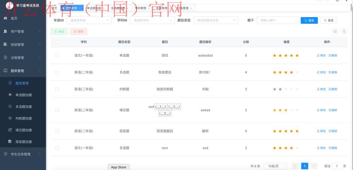Viewport: 353px width, 170px height.
Task: Click the system logo avatar at top left
Action: pyautogui.click(x=10, y=5)
